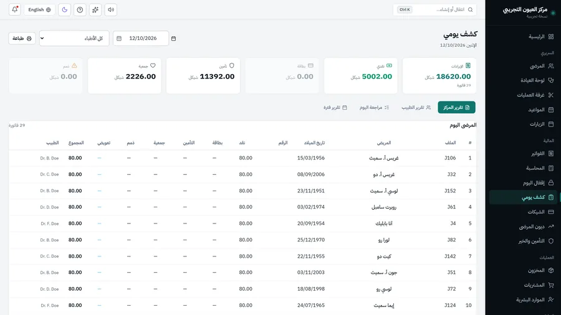Switch language to English

[x=40, y=9]
